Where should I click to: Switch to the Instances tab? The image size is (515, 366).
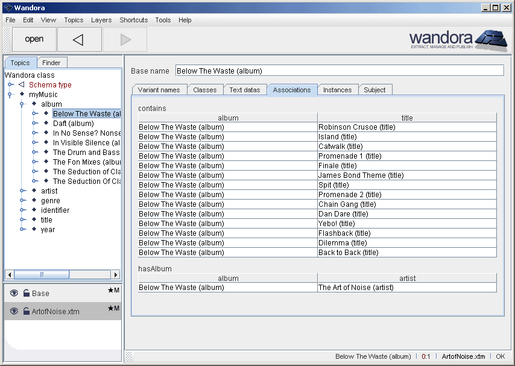(x=338, y=89)
